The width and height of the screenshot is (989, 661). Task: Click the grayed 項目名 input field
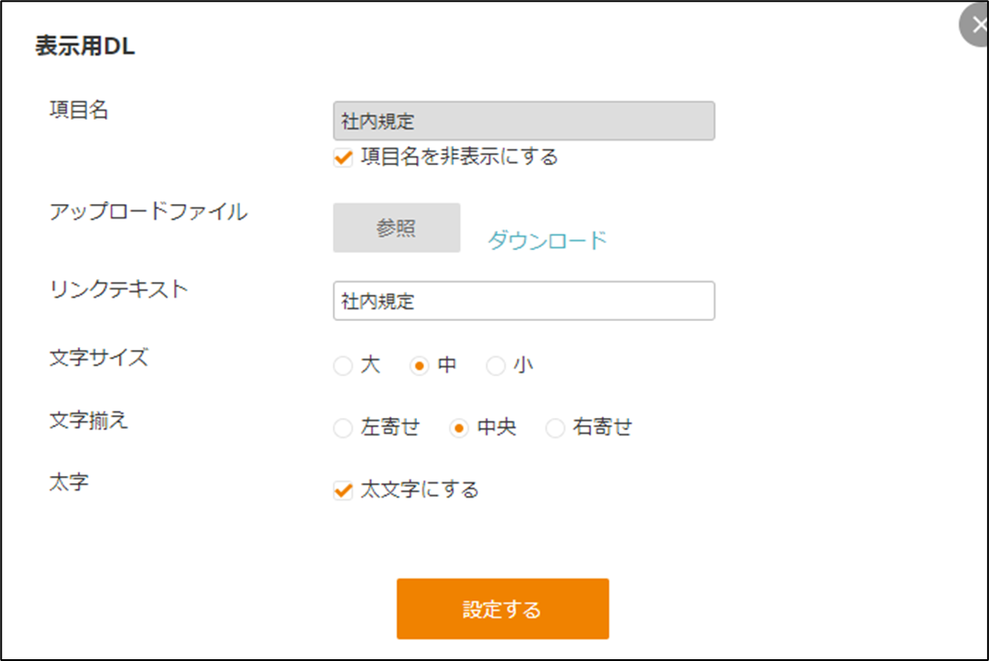pos(524,121)
